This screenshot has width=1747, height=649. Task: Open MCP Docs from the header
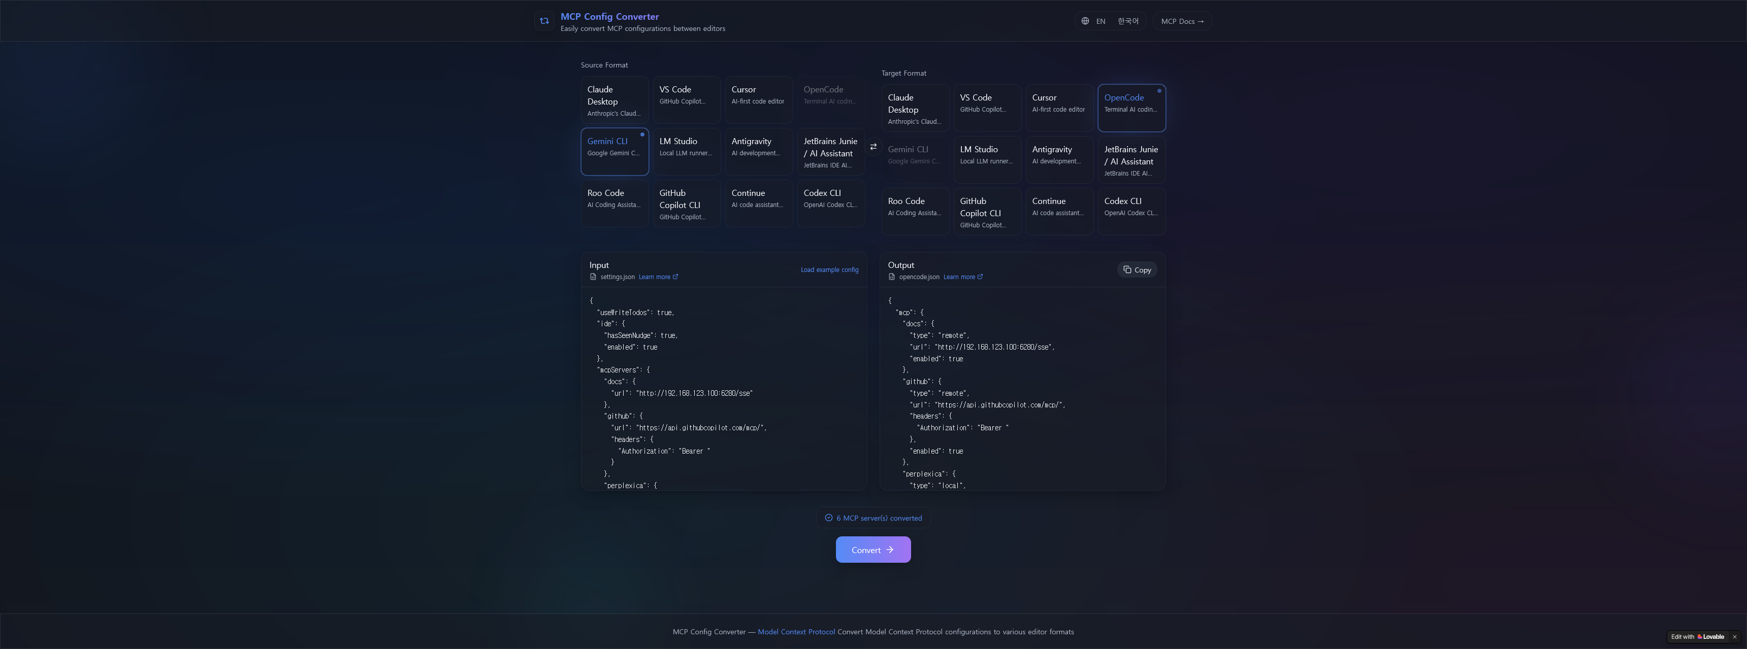click(1181, 21)
